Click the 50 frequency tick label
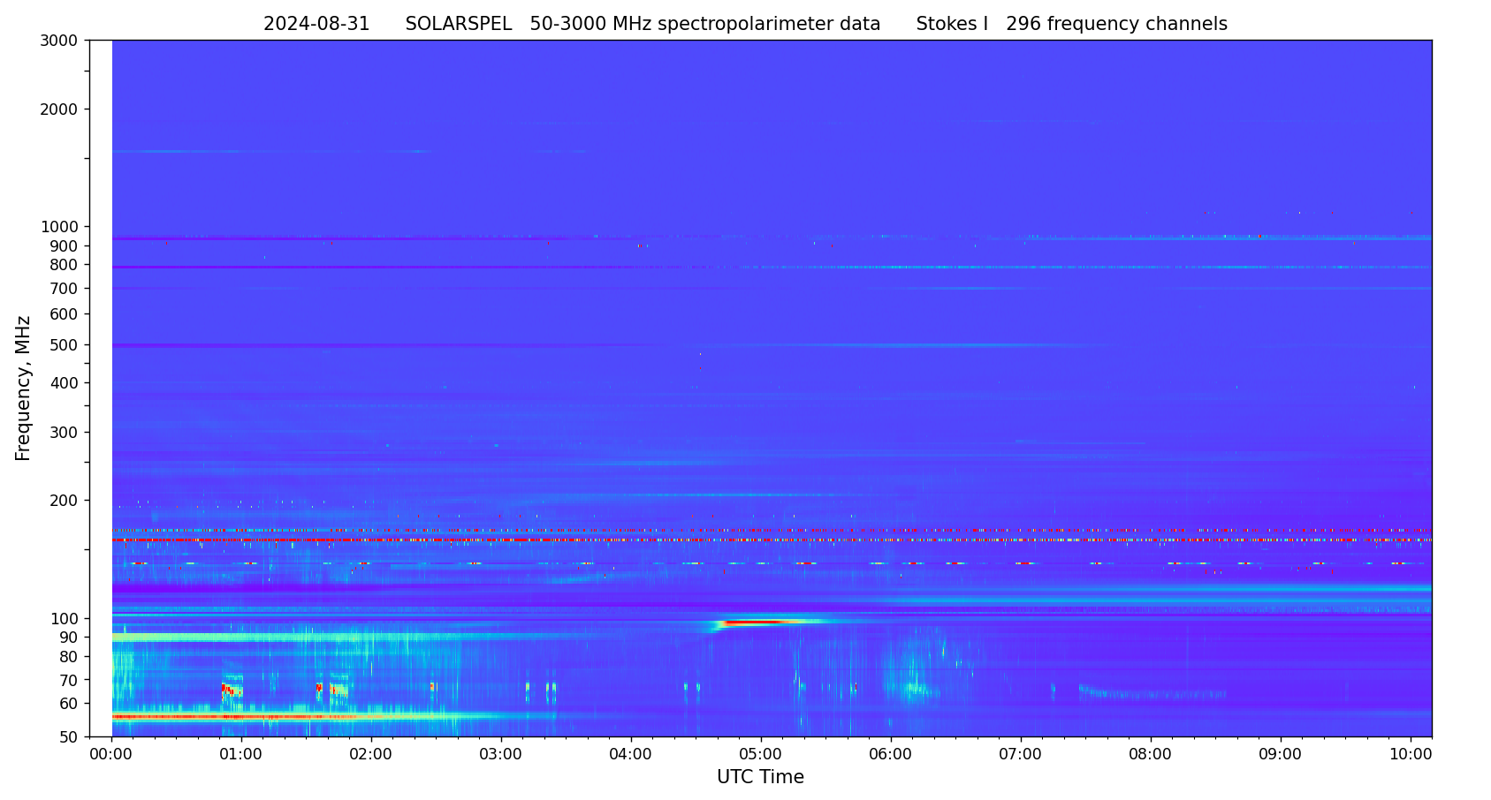This screenshot has height=800, width=1491. (68, 736)
